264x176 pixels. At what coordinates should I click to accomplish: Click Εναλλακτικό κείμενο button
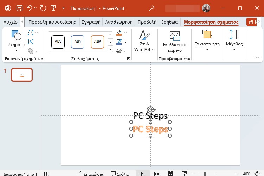click(175, 42)
